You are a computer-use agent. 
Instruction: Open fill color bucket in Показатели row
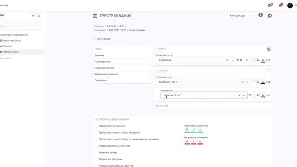tap(258, 95)
